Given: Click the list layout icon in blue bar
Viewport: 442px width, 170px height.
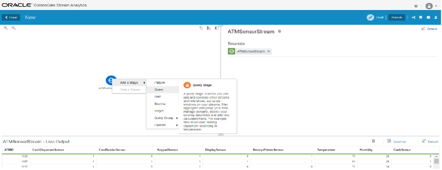Looking at the screenshot, I should coord(428,17).
